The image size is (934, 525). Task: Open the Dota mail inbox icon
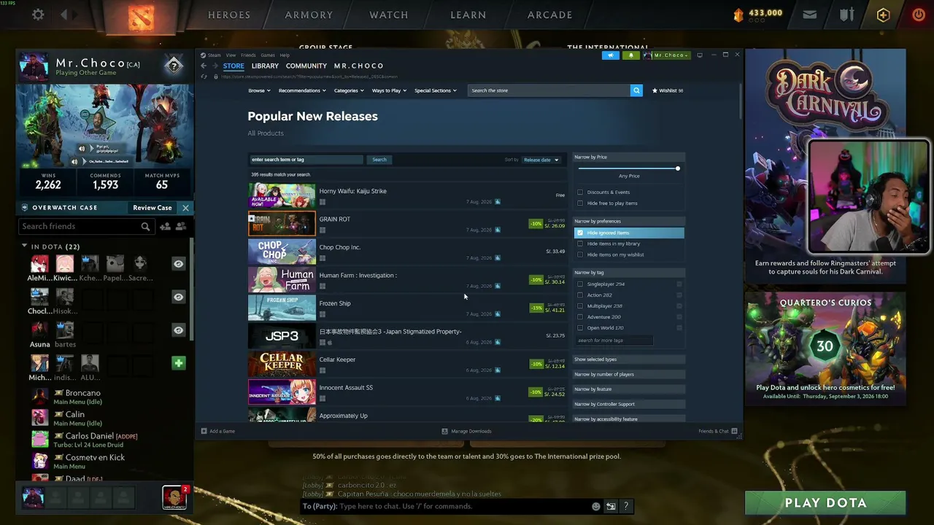(x=810, y=15)
